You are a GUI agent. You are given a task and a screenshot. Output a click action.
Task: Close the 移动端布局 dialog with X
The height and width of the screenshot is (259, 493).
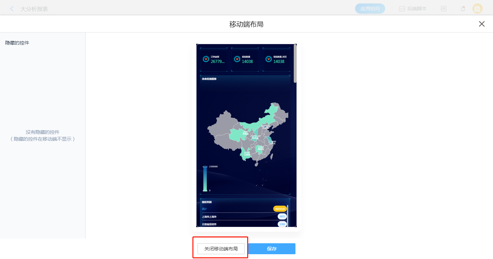click(481, 24)
